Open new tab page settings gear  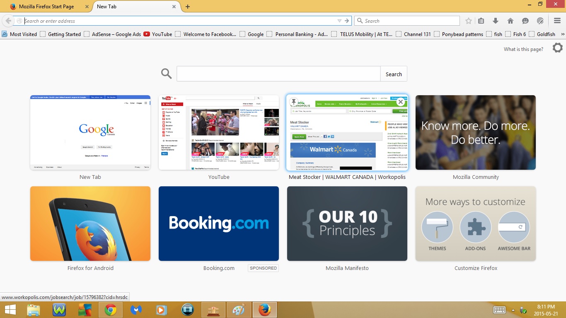coord(558,48)
